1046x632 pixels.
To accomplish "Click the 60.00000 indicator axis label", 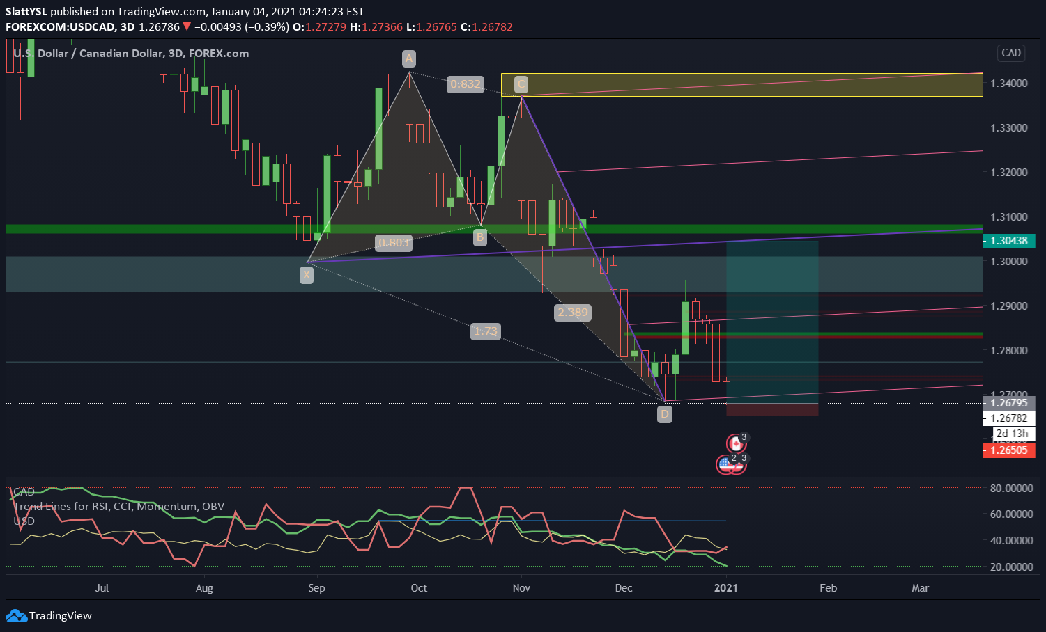I will (1011, 514).
